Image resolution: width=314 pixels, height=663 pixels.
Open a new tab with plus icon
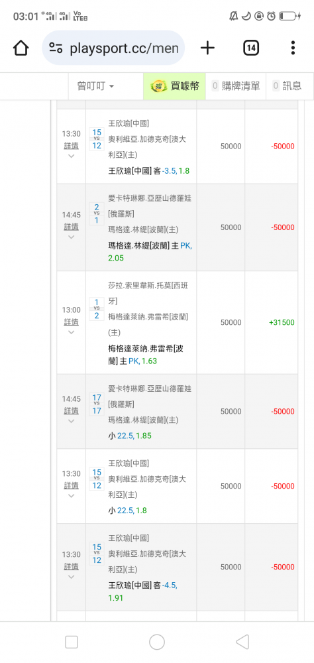(x=207, y=48)
